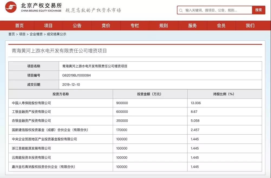Select 规则 in the navigation bar
271x178 pixels.
[x=163, y=26]
